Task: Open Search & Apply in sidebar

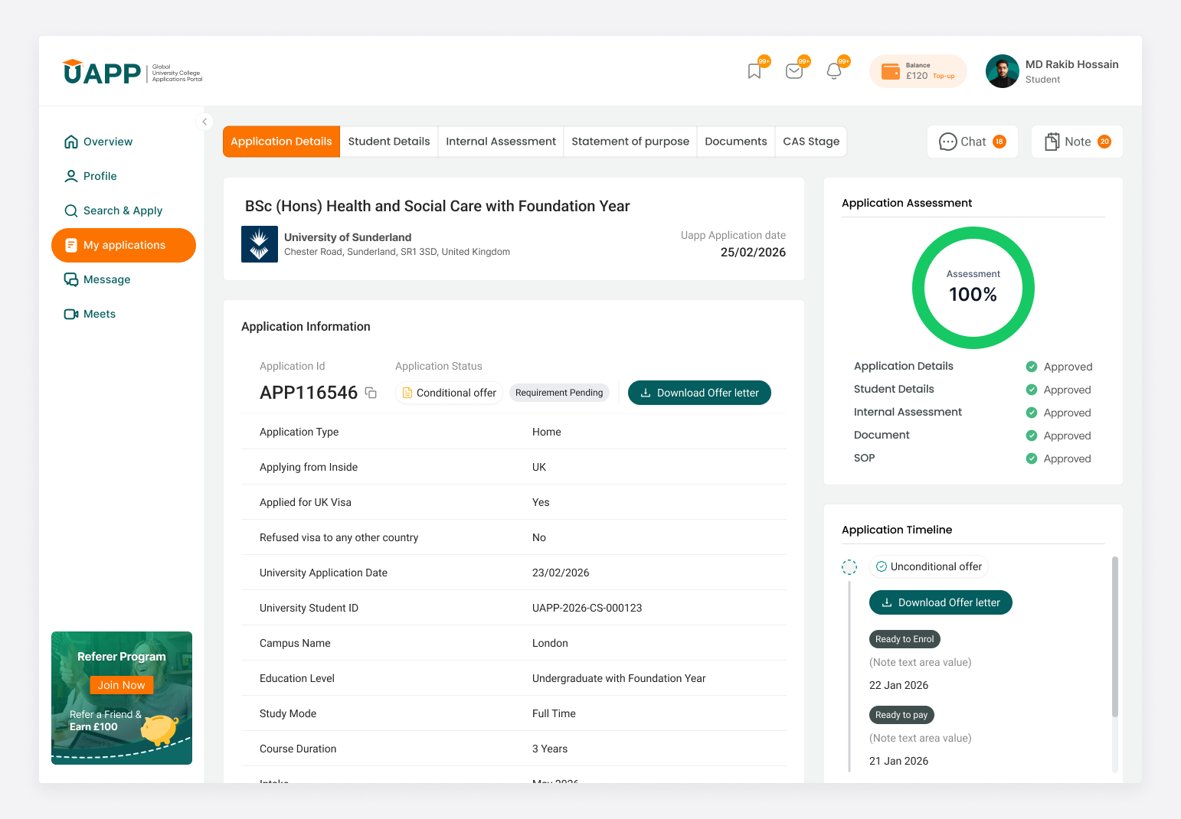Action: pos(113,210)
